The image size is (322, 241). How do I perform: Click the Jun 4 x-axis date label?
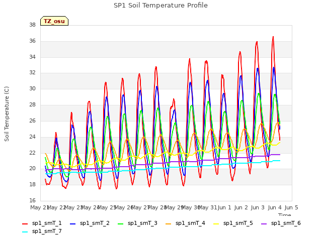tap(275, 207)
